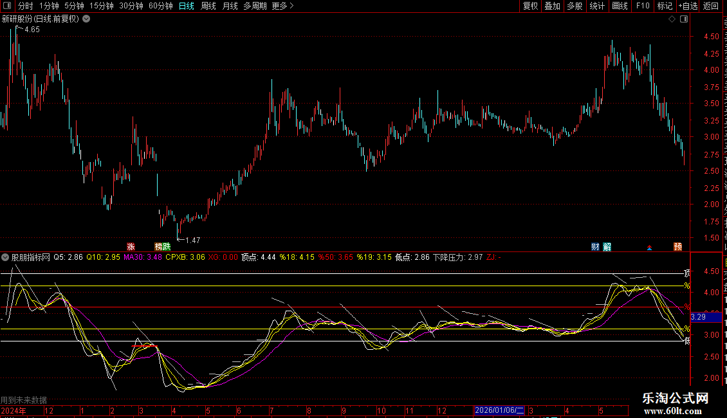The width and height of the screenshot is (727, 418).
Task: Click the 叠加 overlay button
Action: coord(552,6)
